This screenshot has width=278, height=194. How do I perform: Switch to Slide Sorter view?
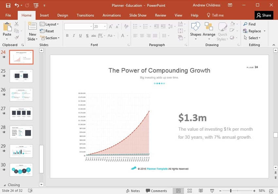189,191
